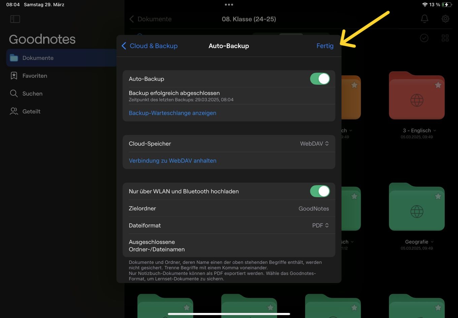Edit Ausgeschlossene Ordner-/Dateinamen field
Screen dimensions: 458x318
pos(229,246)
